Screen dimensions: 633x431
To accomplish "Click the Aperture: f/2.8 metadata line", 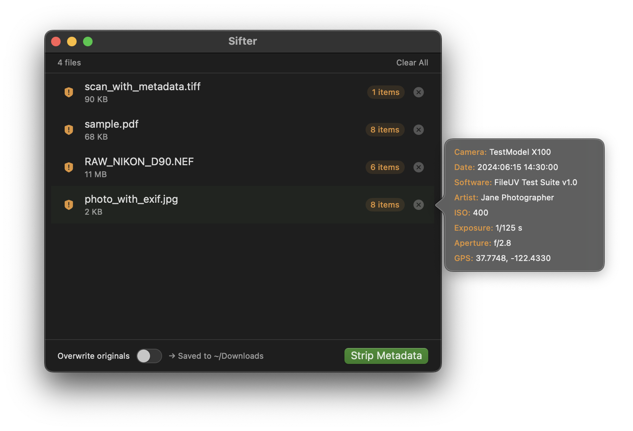I will 483,243.
